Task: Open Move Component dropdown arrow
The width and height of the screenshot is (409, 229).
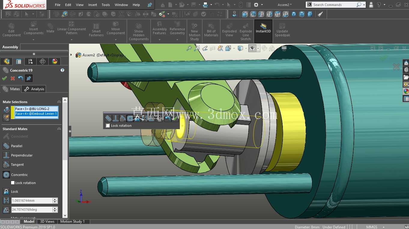Action: 116,40
